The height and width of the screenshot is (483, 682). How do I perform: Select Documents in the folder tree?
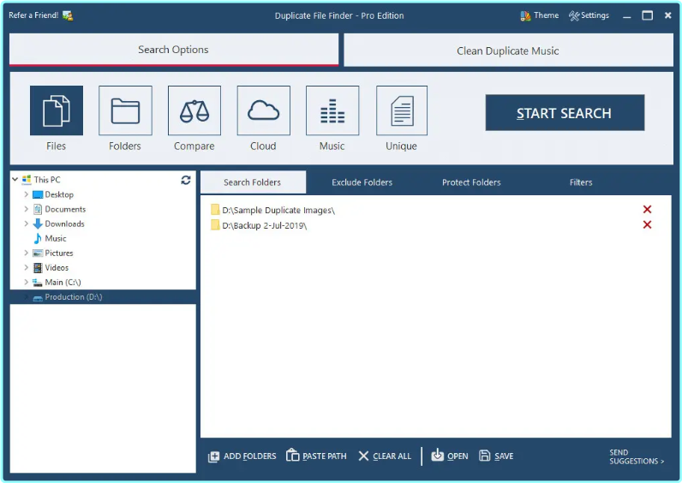point(65,209)
